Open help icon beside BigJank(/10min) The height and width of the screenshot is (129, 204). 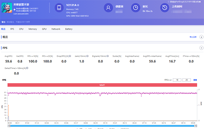[108, 56]
